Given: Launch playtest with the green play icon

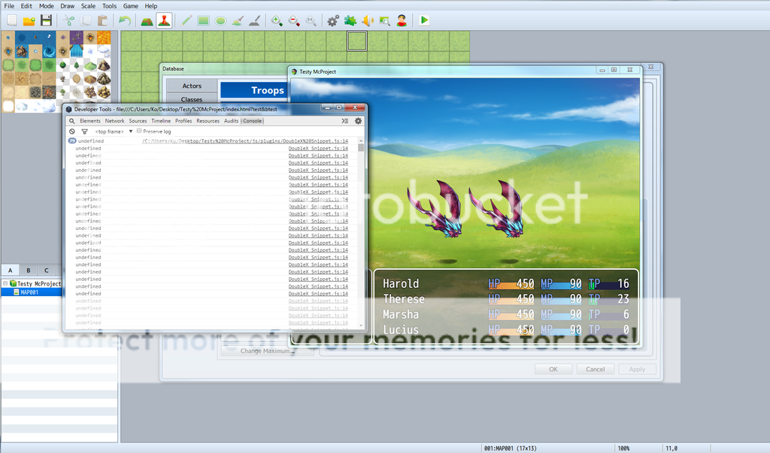Looking at the screenshot, I should tap(424, 20).
